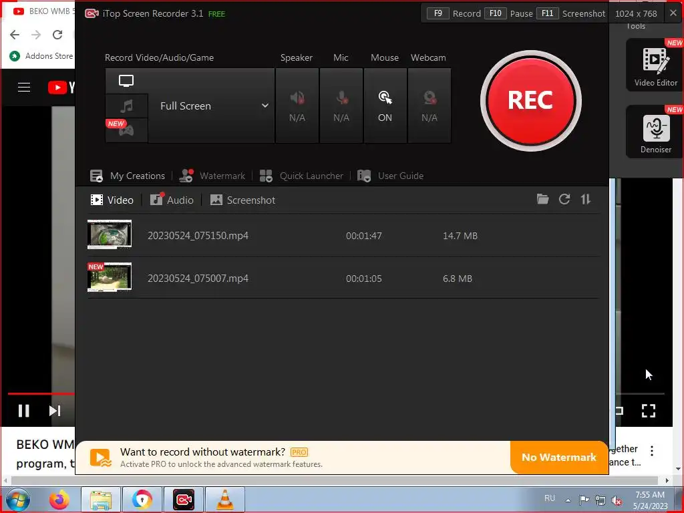Screen dimensions: 684x513
Task: Open the Quick Launcher menu
Action: 301,176
